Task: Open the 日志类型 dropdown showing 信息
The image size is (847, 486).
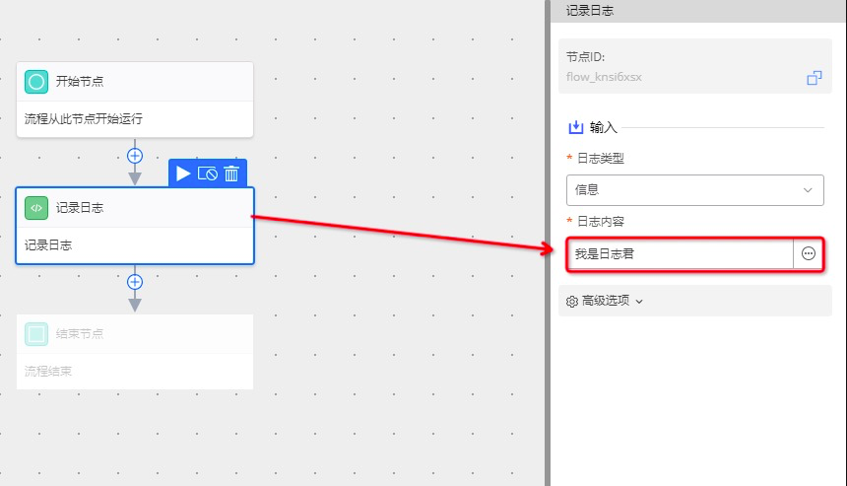Action: point(694,189)
